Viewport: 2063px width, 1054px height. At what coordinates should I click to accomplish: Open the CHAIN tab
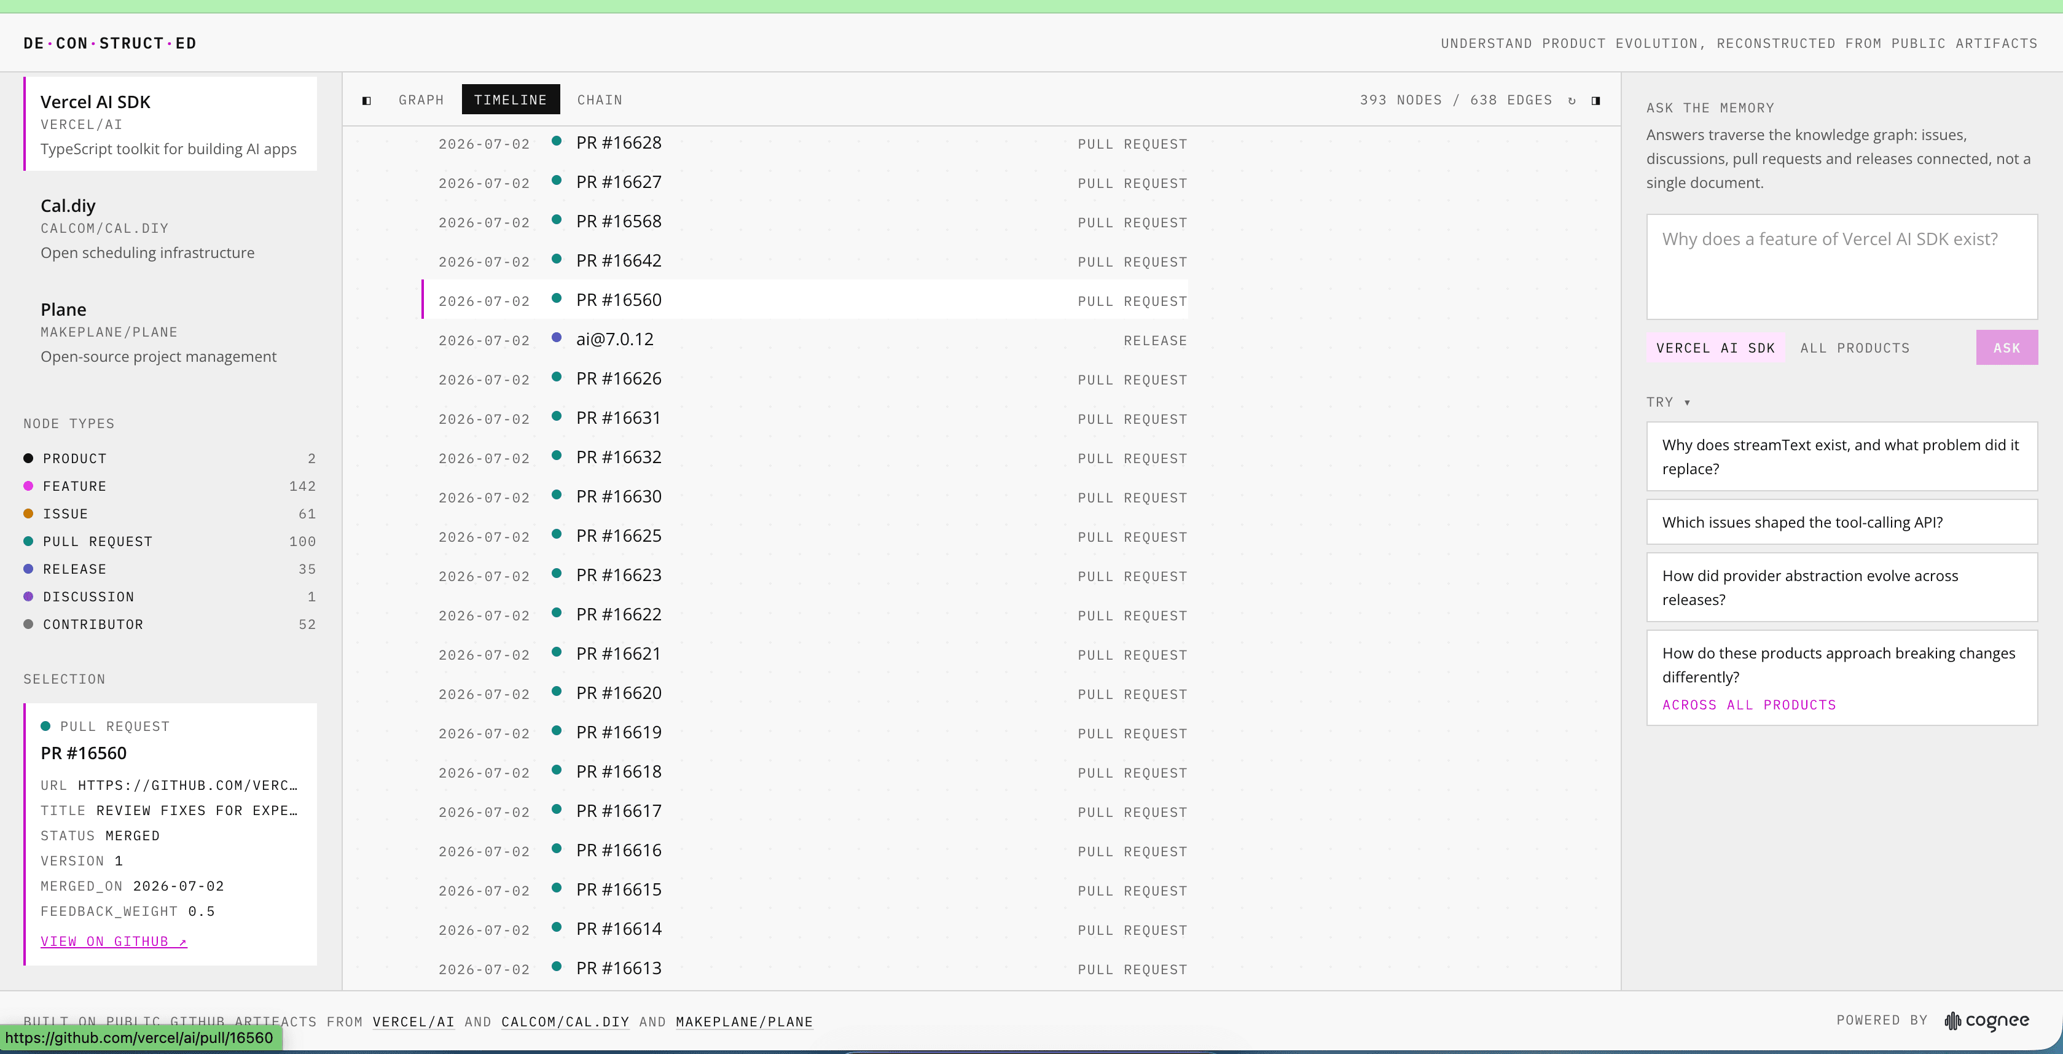click(x=600, y=100)
